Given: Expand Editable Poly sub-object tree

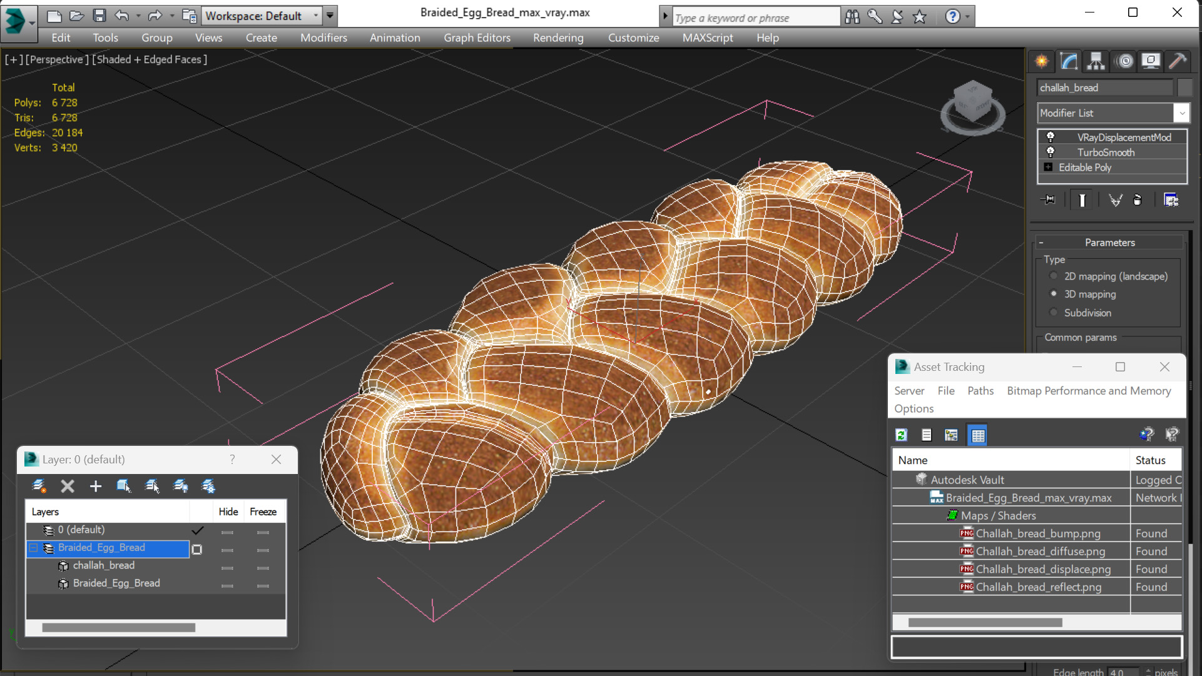Looking at the screenshot, I should (1048, 167).
